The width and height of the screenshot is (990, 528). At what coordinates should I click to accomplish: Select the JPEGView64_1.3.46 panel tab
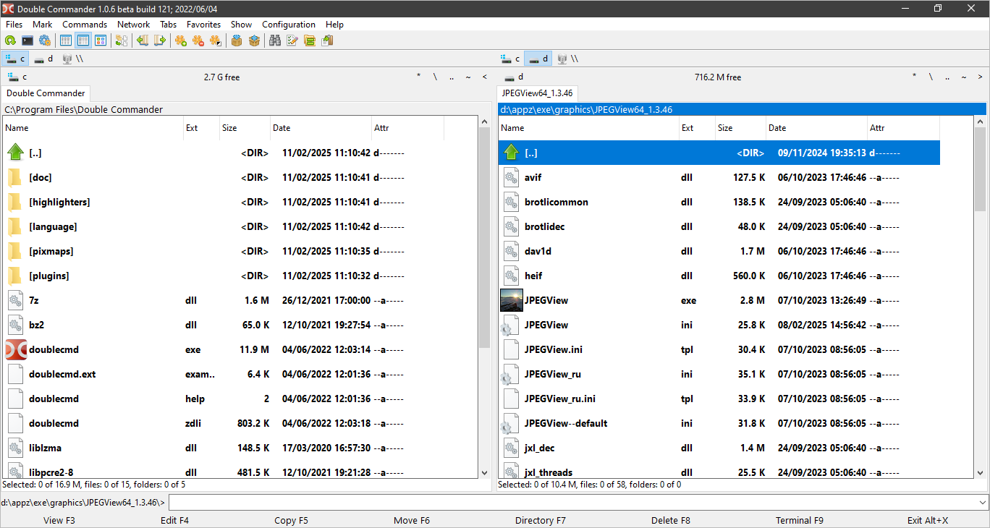[x=537, y=93]
